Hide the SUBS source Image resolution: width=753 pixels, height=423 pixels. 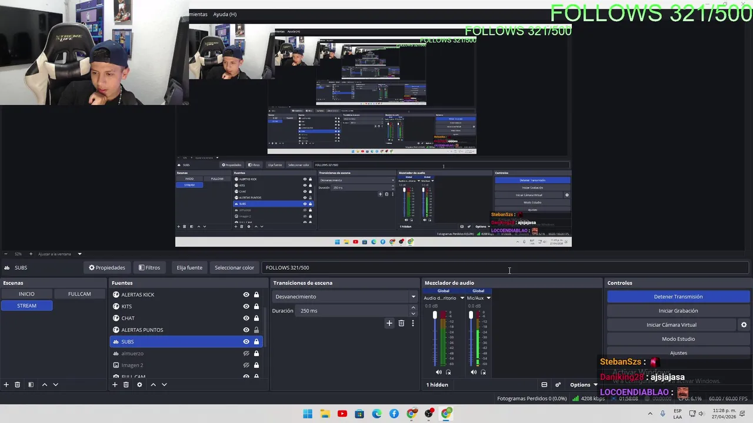pyautogui.click(x=246, y=341)
